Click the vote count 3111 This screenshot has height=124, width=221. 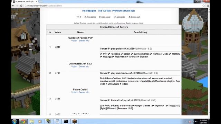click(58, 99)
